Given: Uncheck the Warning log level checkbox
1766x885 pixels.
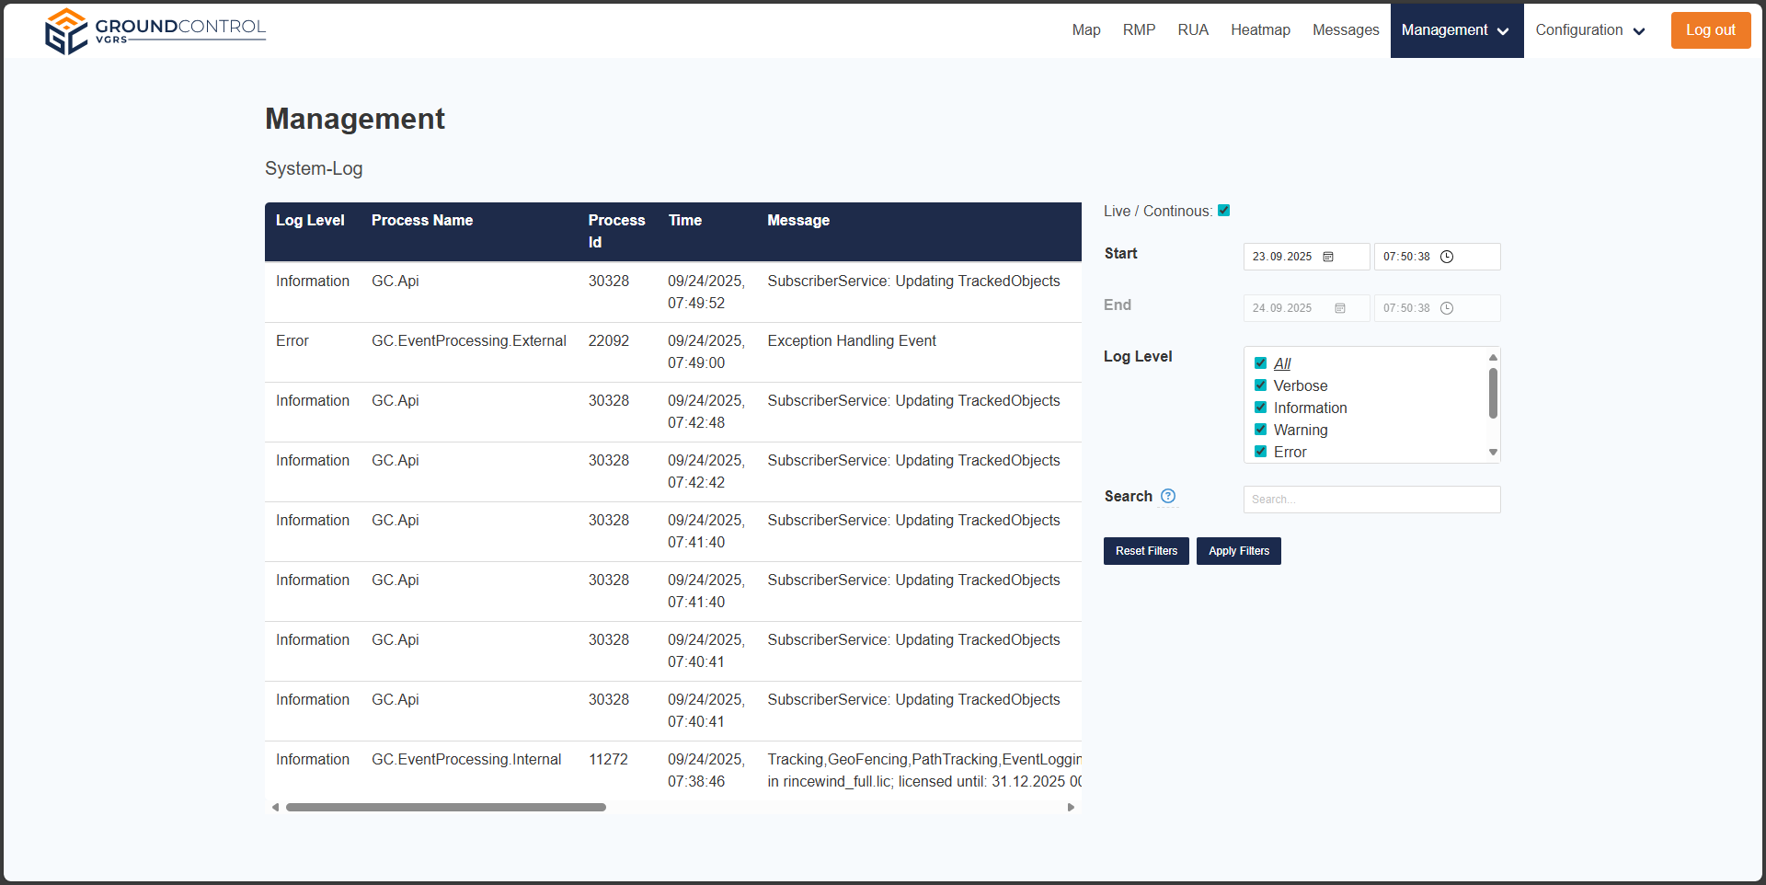Looking at the screenshot, I should click(1261, 430).
